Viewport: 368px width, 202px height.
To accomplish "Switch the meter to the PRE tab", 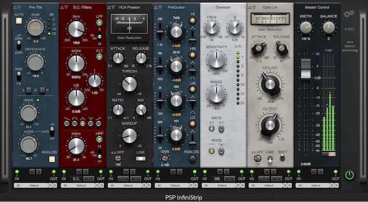I will [325, 154].
